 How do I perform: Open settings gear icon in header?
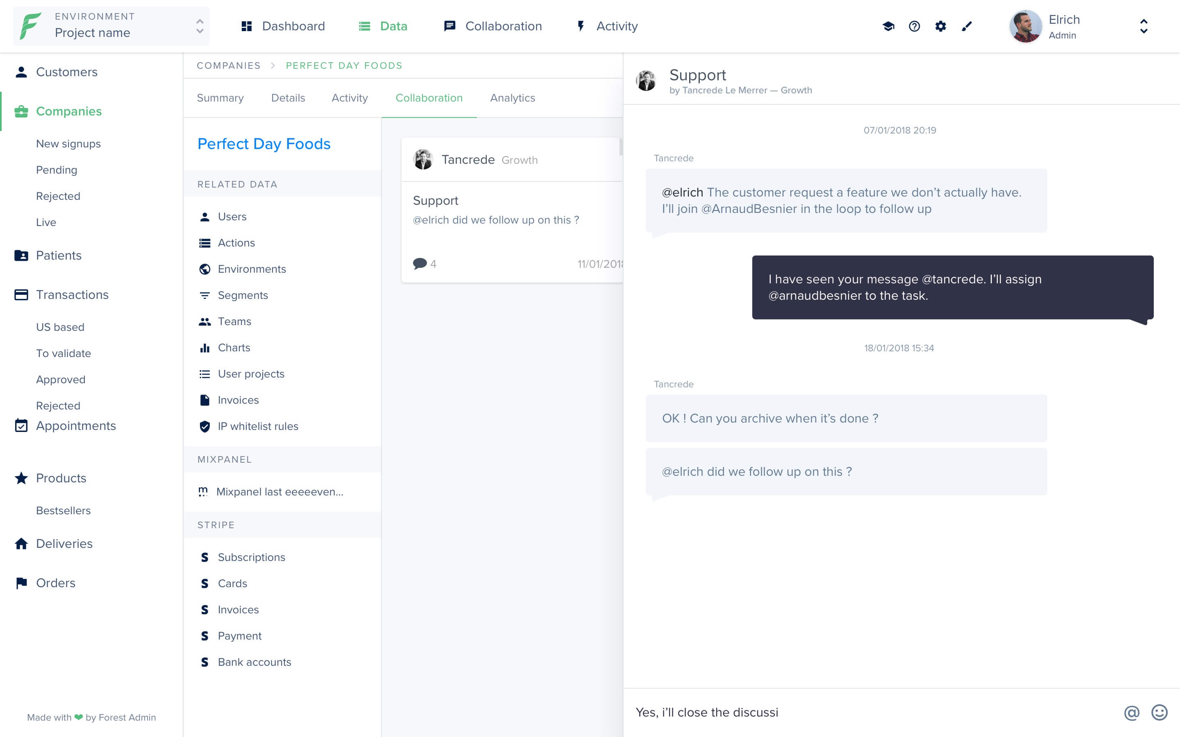[941, 26]
